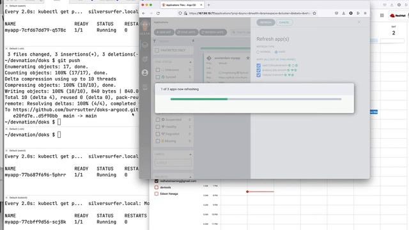This screenshot has width=409, height=230.
Task: Click the Sync Apps button
Action: click(x=187, y=32)
